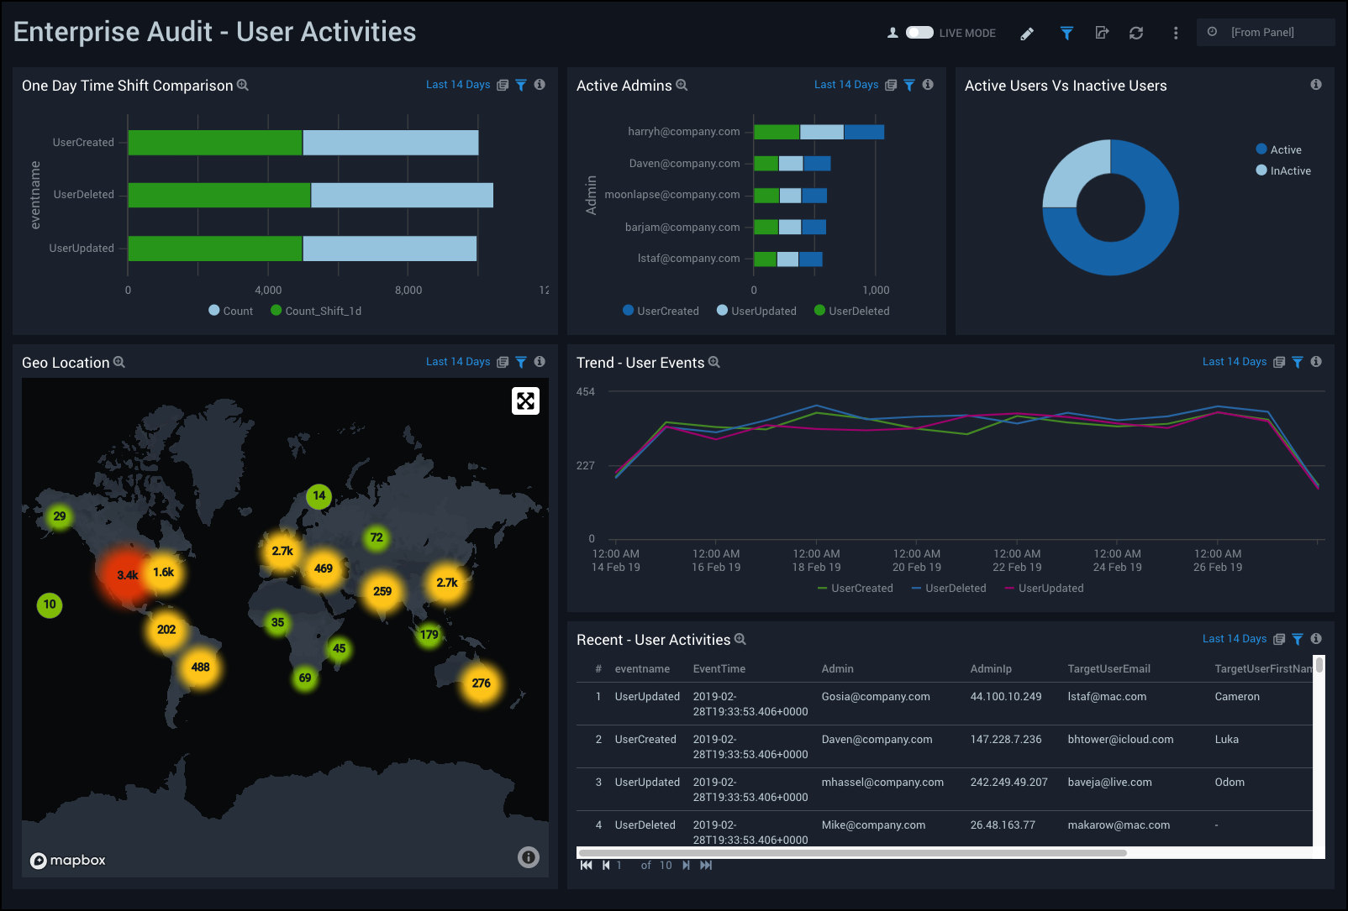This screenshot has width=1348, height=911.
Task: Open dashboard filter funnel in top toolbar
Action: pyautogui.click(x=1066, y=34)
